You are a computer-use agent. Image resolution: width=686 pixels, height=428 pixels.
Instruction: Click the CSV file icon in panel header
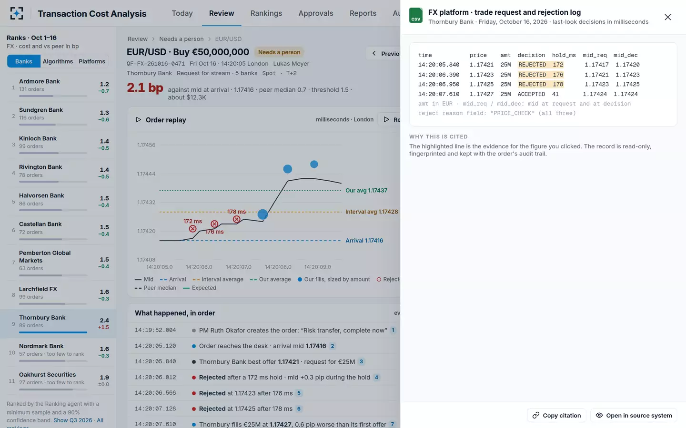[416, 15]
